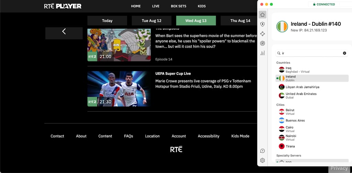Open the Content footer link
Image resolution: width=352 pixels, height=173 pixels.
(x=105, y=136)
